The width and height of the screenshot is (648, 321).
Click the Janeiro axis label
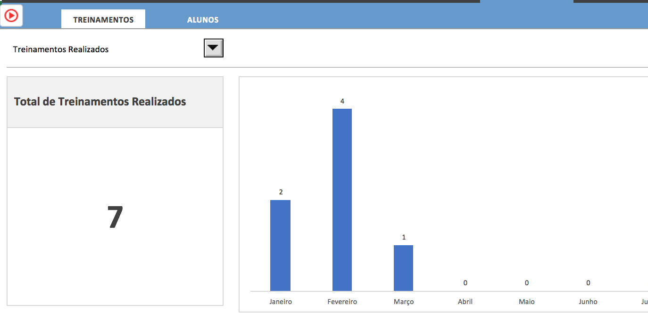281,302
